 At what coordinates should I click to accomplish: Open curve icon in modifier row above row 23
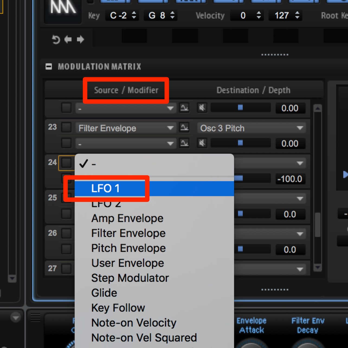pyautogui.click(x=185, y=108)
